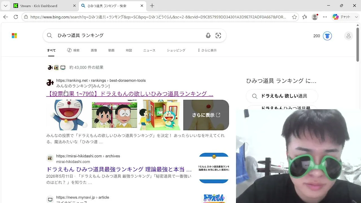Switch to the 画像 tab
Viewport: 361px width, 203px height.
pos(94,50)
